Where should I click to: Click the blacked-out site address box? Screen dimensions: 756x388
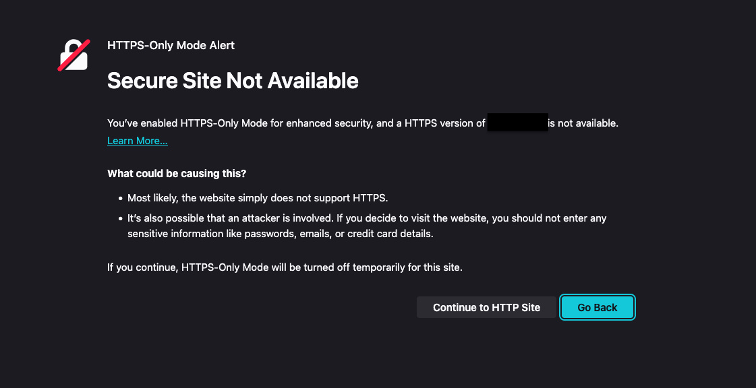tap(517, 123)
